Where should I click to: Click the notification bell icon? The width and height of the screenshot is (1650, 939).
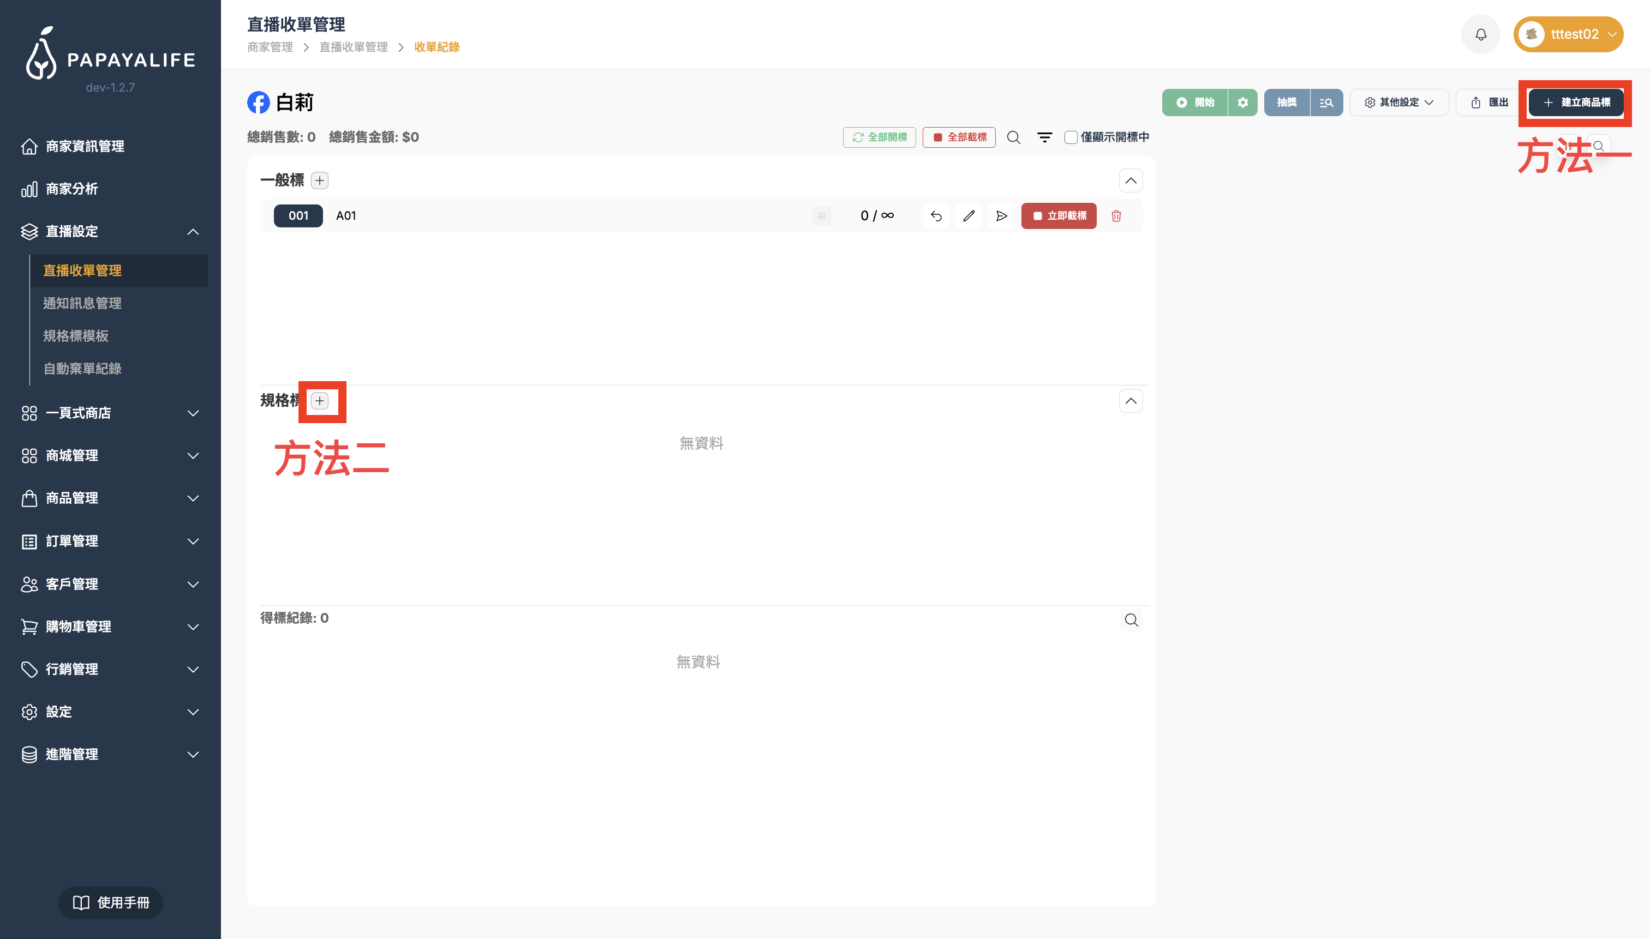point(1480,34)
